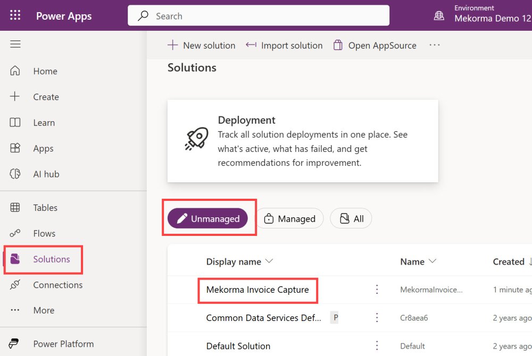Viewport: 532px width, 356px height.
Task: Expand the Display name column dropdown
Action: click(x=269, y=261)
